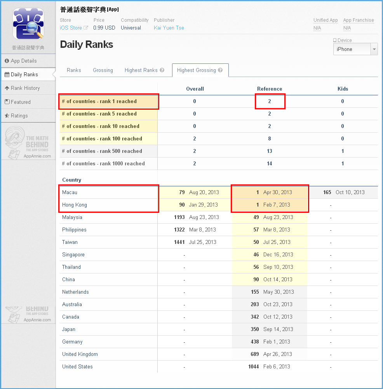Open the United States country link
This screenshot has width=383, height=389.
click(x=77, y=367)
